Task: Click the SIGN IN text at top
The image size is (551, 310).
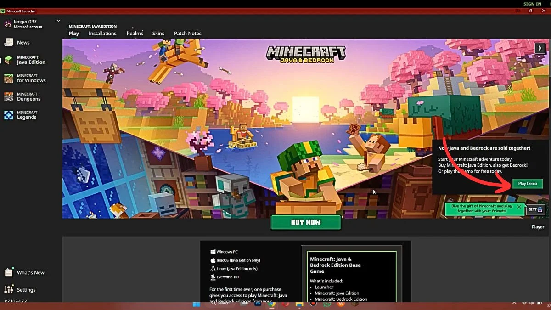Action: click(x=532, y=4)
